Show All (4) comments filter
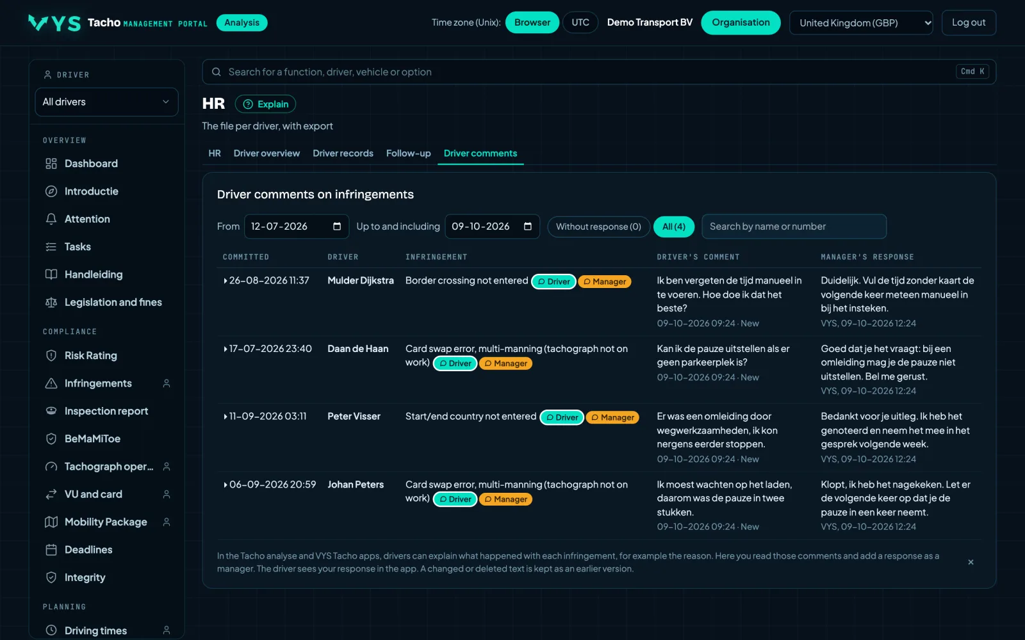The height and width of the screenshot is (640, 1025). 674,227
